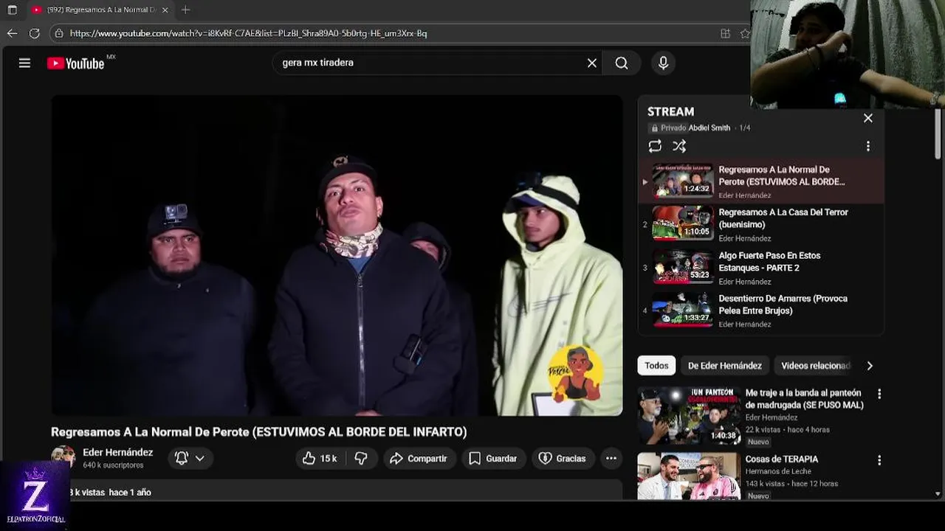Open options for Cosas de TERAPIA
Viewport: 945px width, 531px height.
point(879,460)
